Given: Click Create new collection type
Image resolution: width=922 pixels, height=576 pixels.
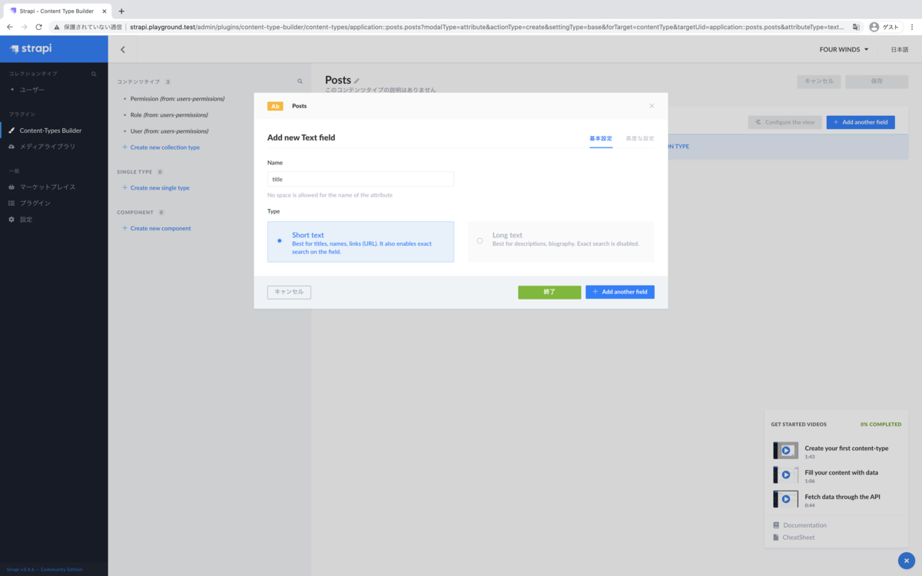Looking at the screenshot, I should click(x=161, y=147).
